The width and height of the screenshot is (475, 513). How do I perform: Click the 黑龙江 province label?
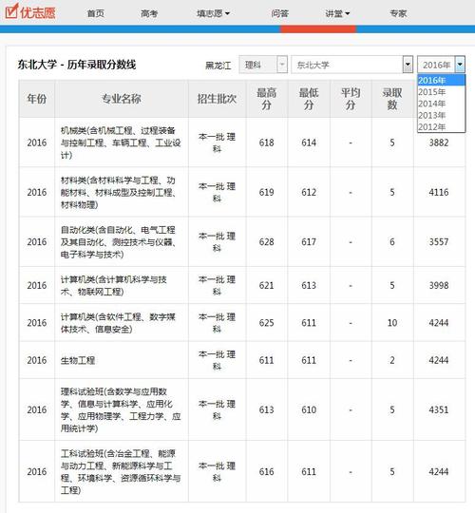pos(218,66)
